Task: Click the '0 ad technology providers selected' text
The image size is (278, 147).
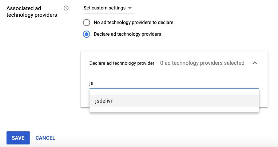Action: [202, 63]
